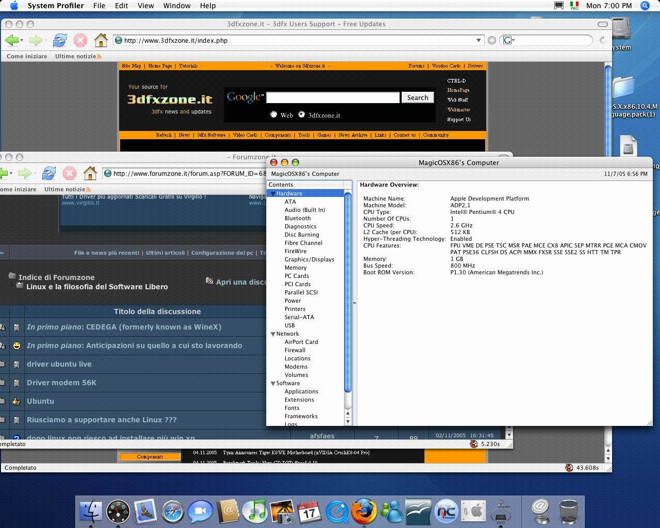Launch QuickTime Player from dock
This screenshot has height=528, width=660.
tap(337, 511)
